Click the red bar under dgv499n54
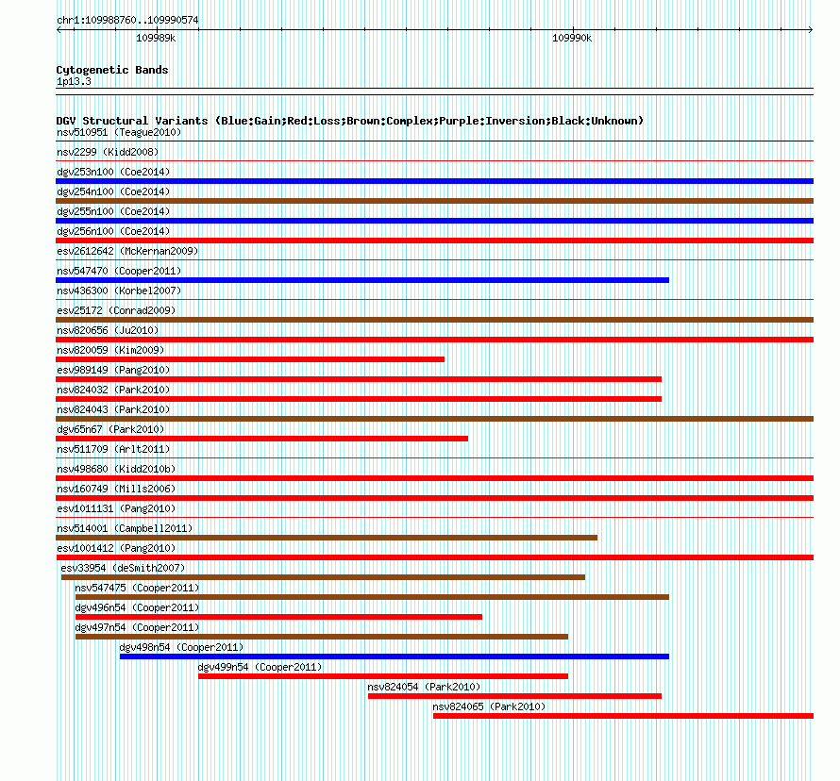 click(x=383, y=676)
